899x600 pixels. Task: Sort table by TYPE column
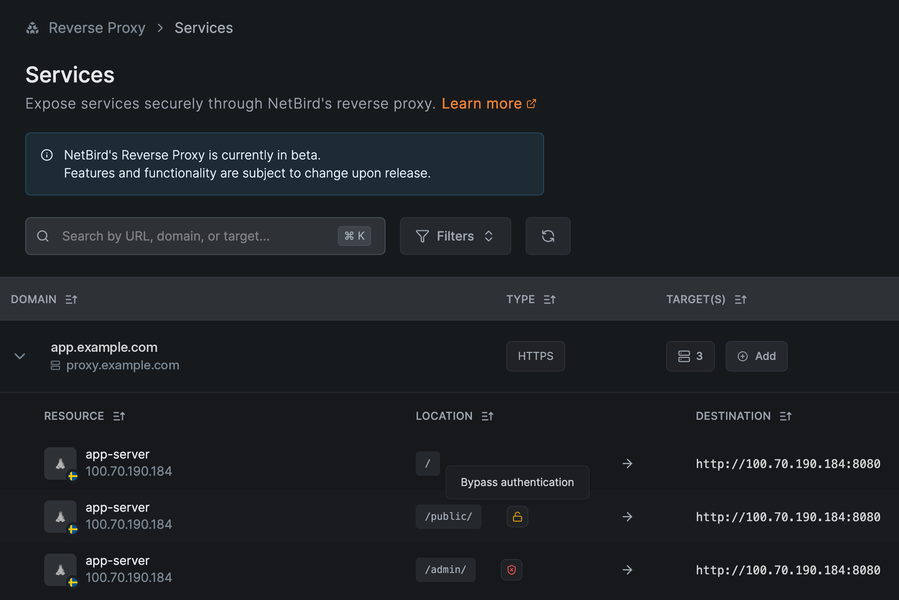(x=531, y=299)
